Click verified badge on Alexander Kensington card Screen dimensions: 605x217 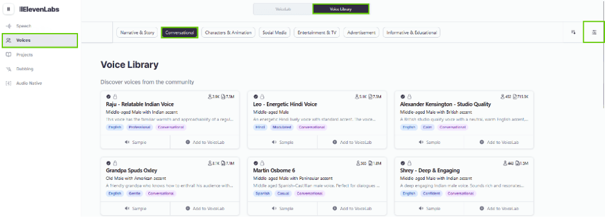pos(403,97)
